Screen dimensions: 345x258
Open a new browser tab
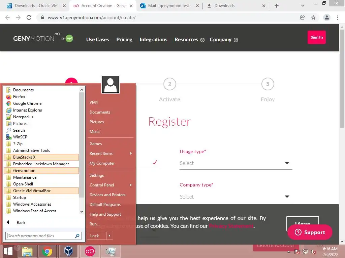point(277,6)
